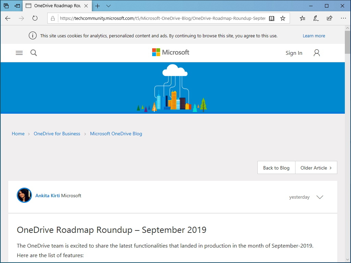
Task: Toggle reading view for the article
Action: (x=271, y=18)
